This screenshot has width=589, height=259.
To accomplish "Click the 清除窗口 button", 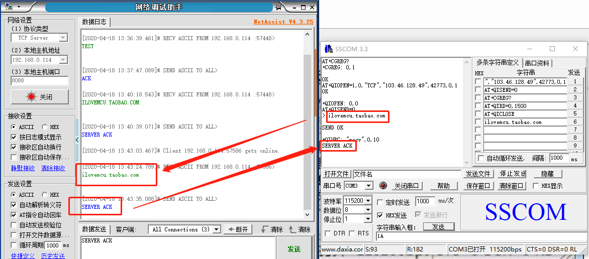I will pyautogui.click(x=512, y=186).
